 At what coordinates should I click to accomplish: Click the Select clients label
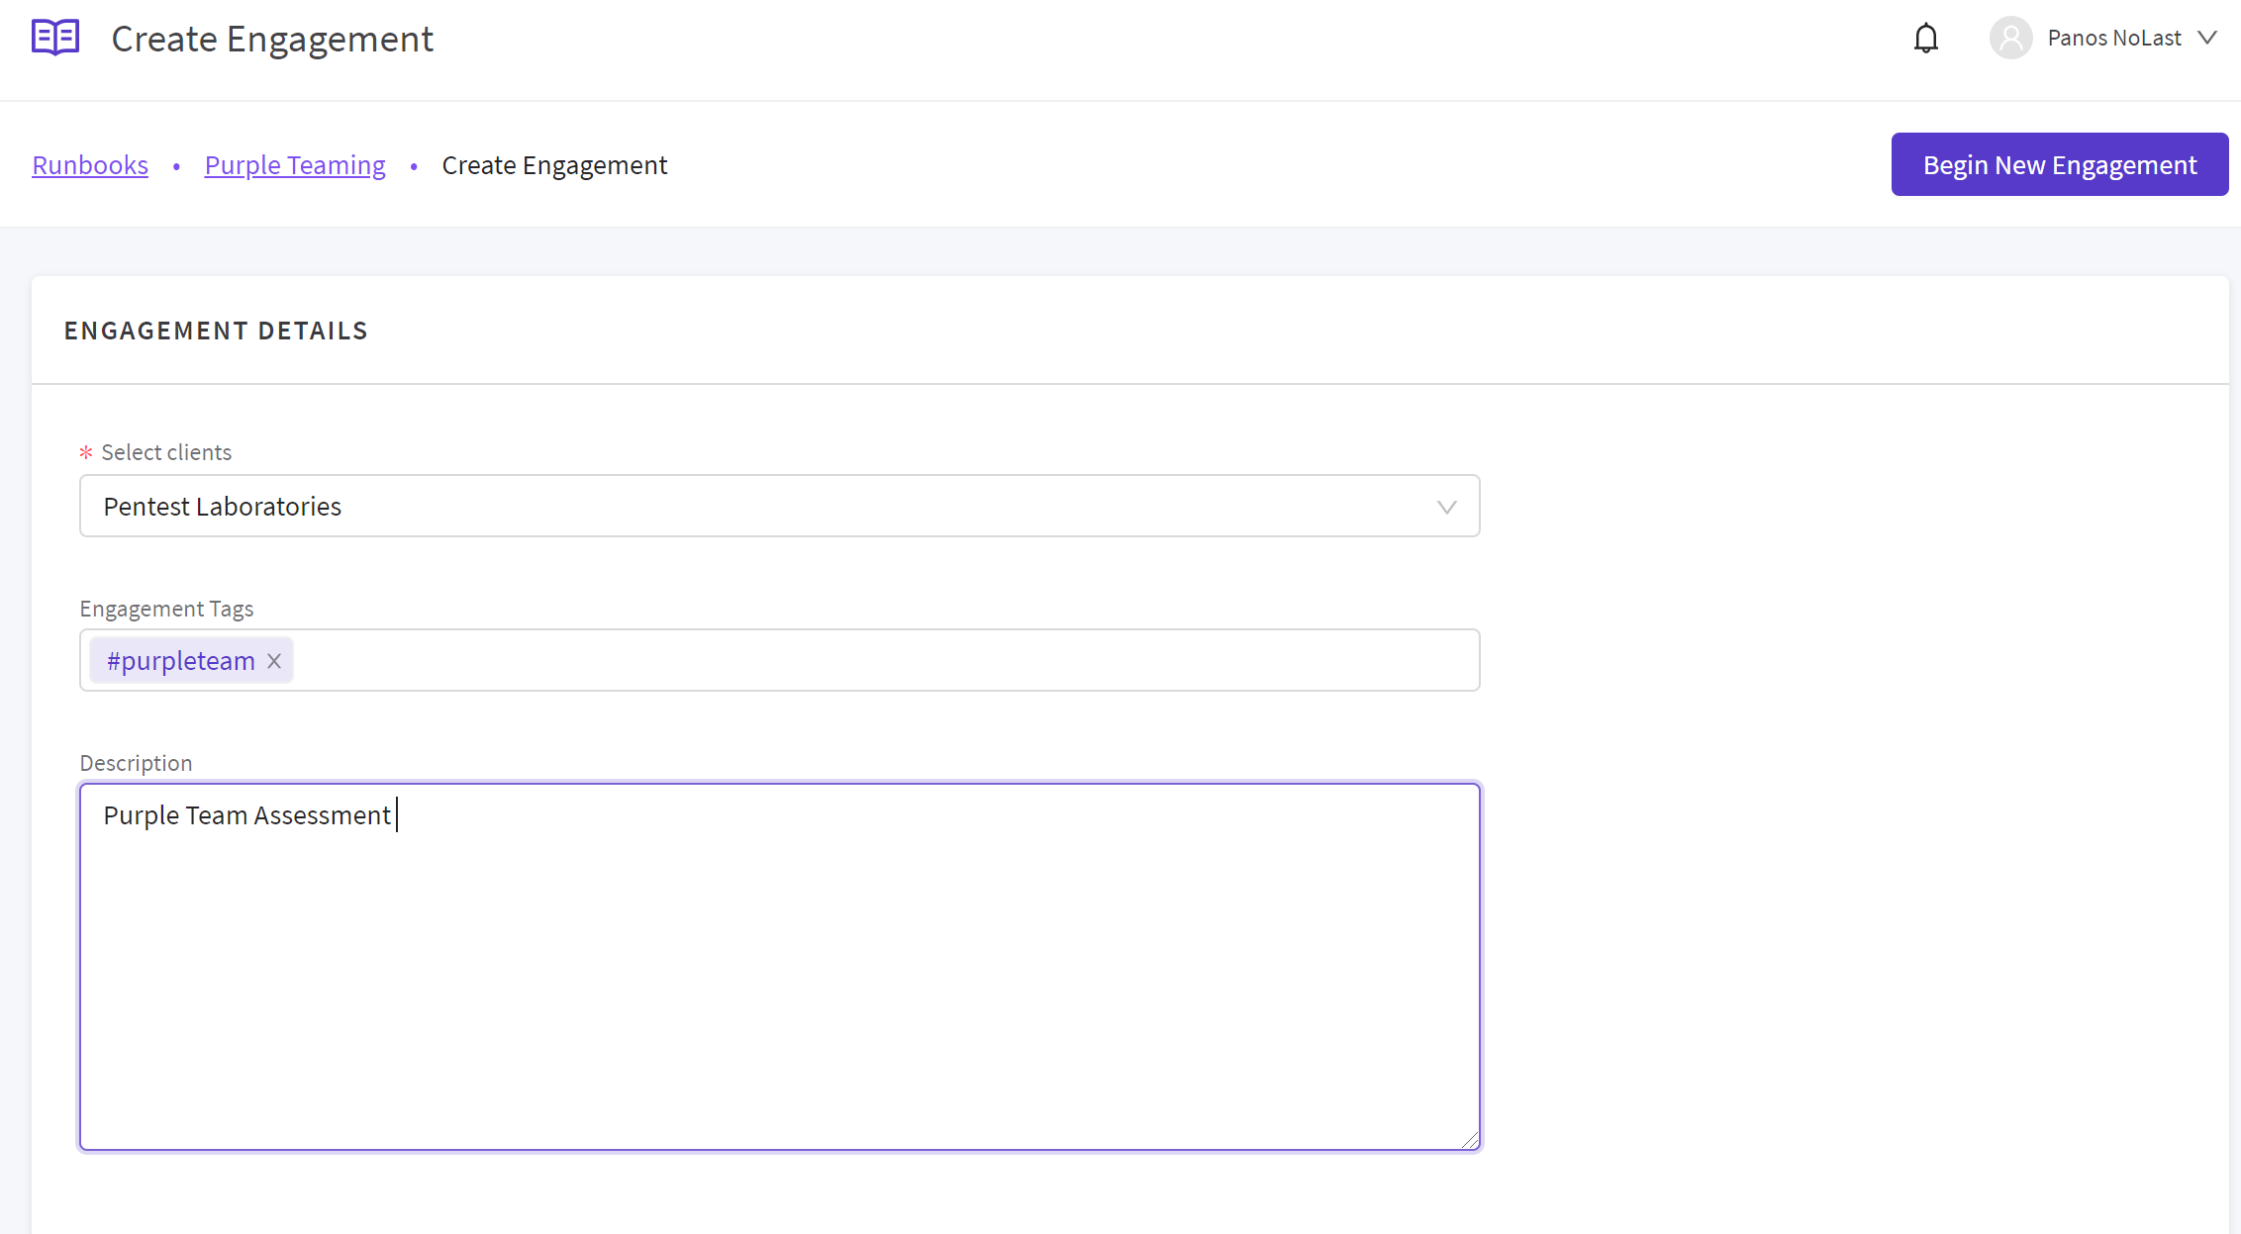coord(166,452)
